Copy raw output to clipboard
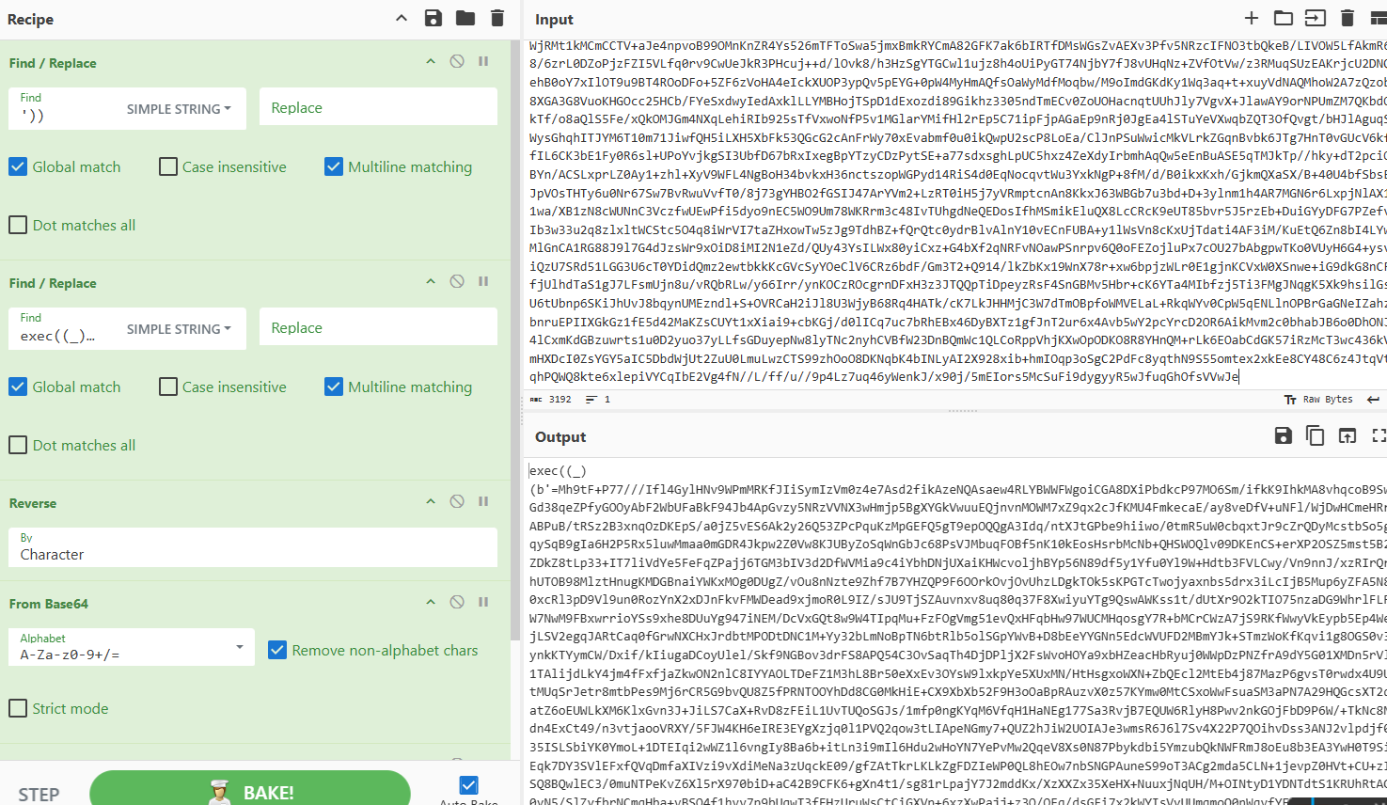Viewport: 1387px width, 805px height. (1315, 435)
